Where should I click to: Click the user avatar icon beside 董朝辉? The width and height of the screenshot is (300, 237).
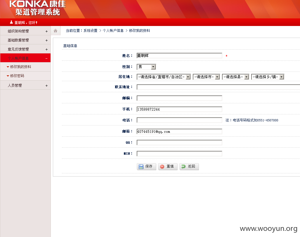(x=11, y=22)
